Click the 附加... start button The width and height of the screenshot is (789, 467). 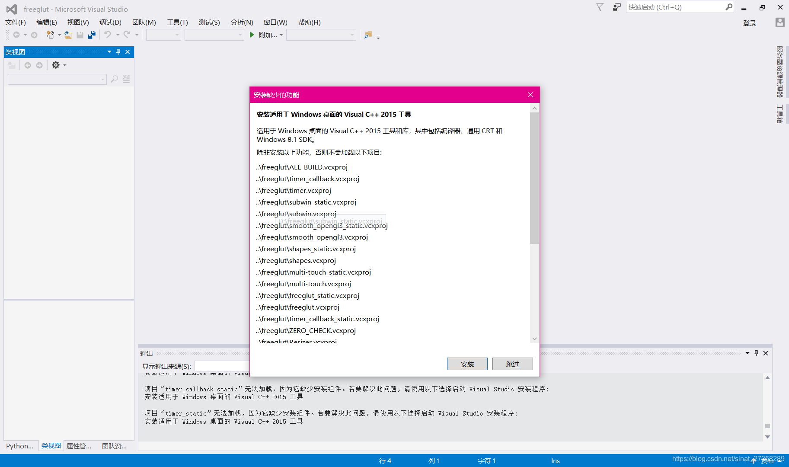(268, 35)
